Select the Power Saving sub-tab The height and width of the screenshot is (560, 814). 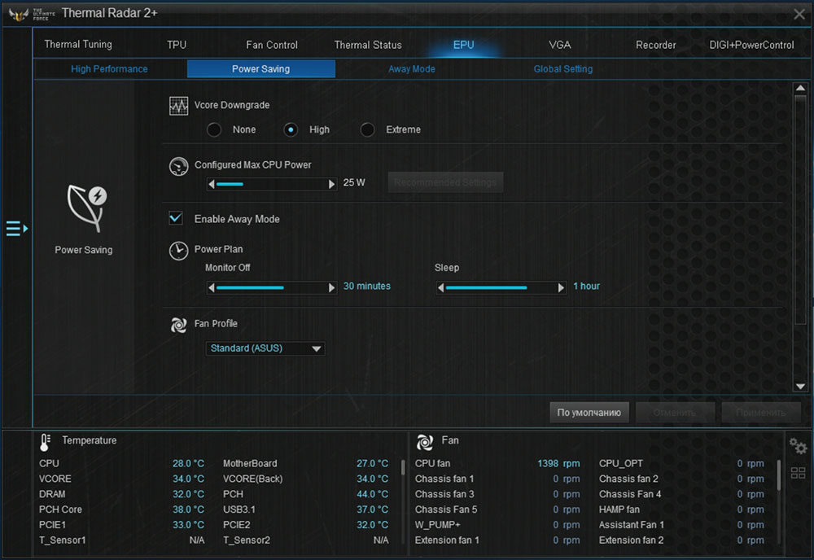pos(261,69)
